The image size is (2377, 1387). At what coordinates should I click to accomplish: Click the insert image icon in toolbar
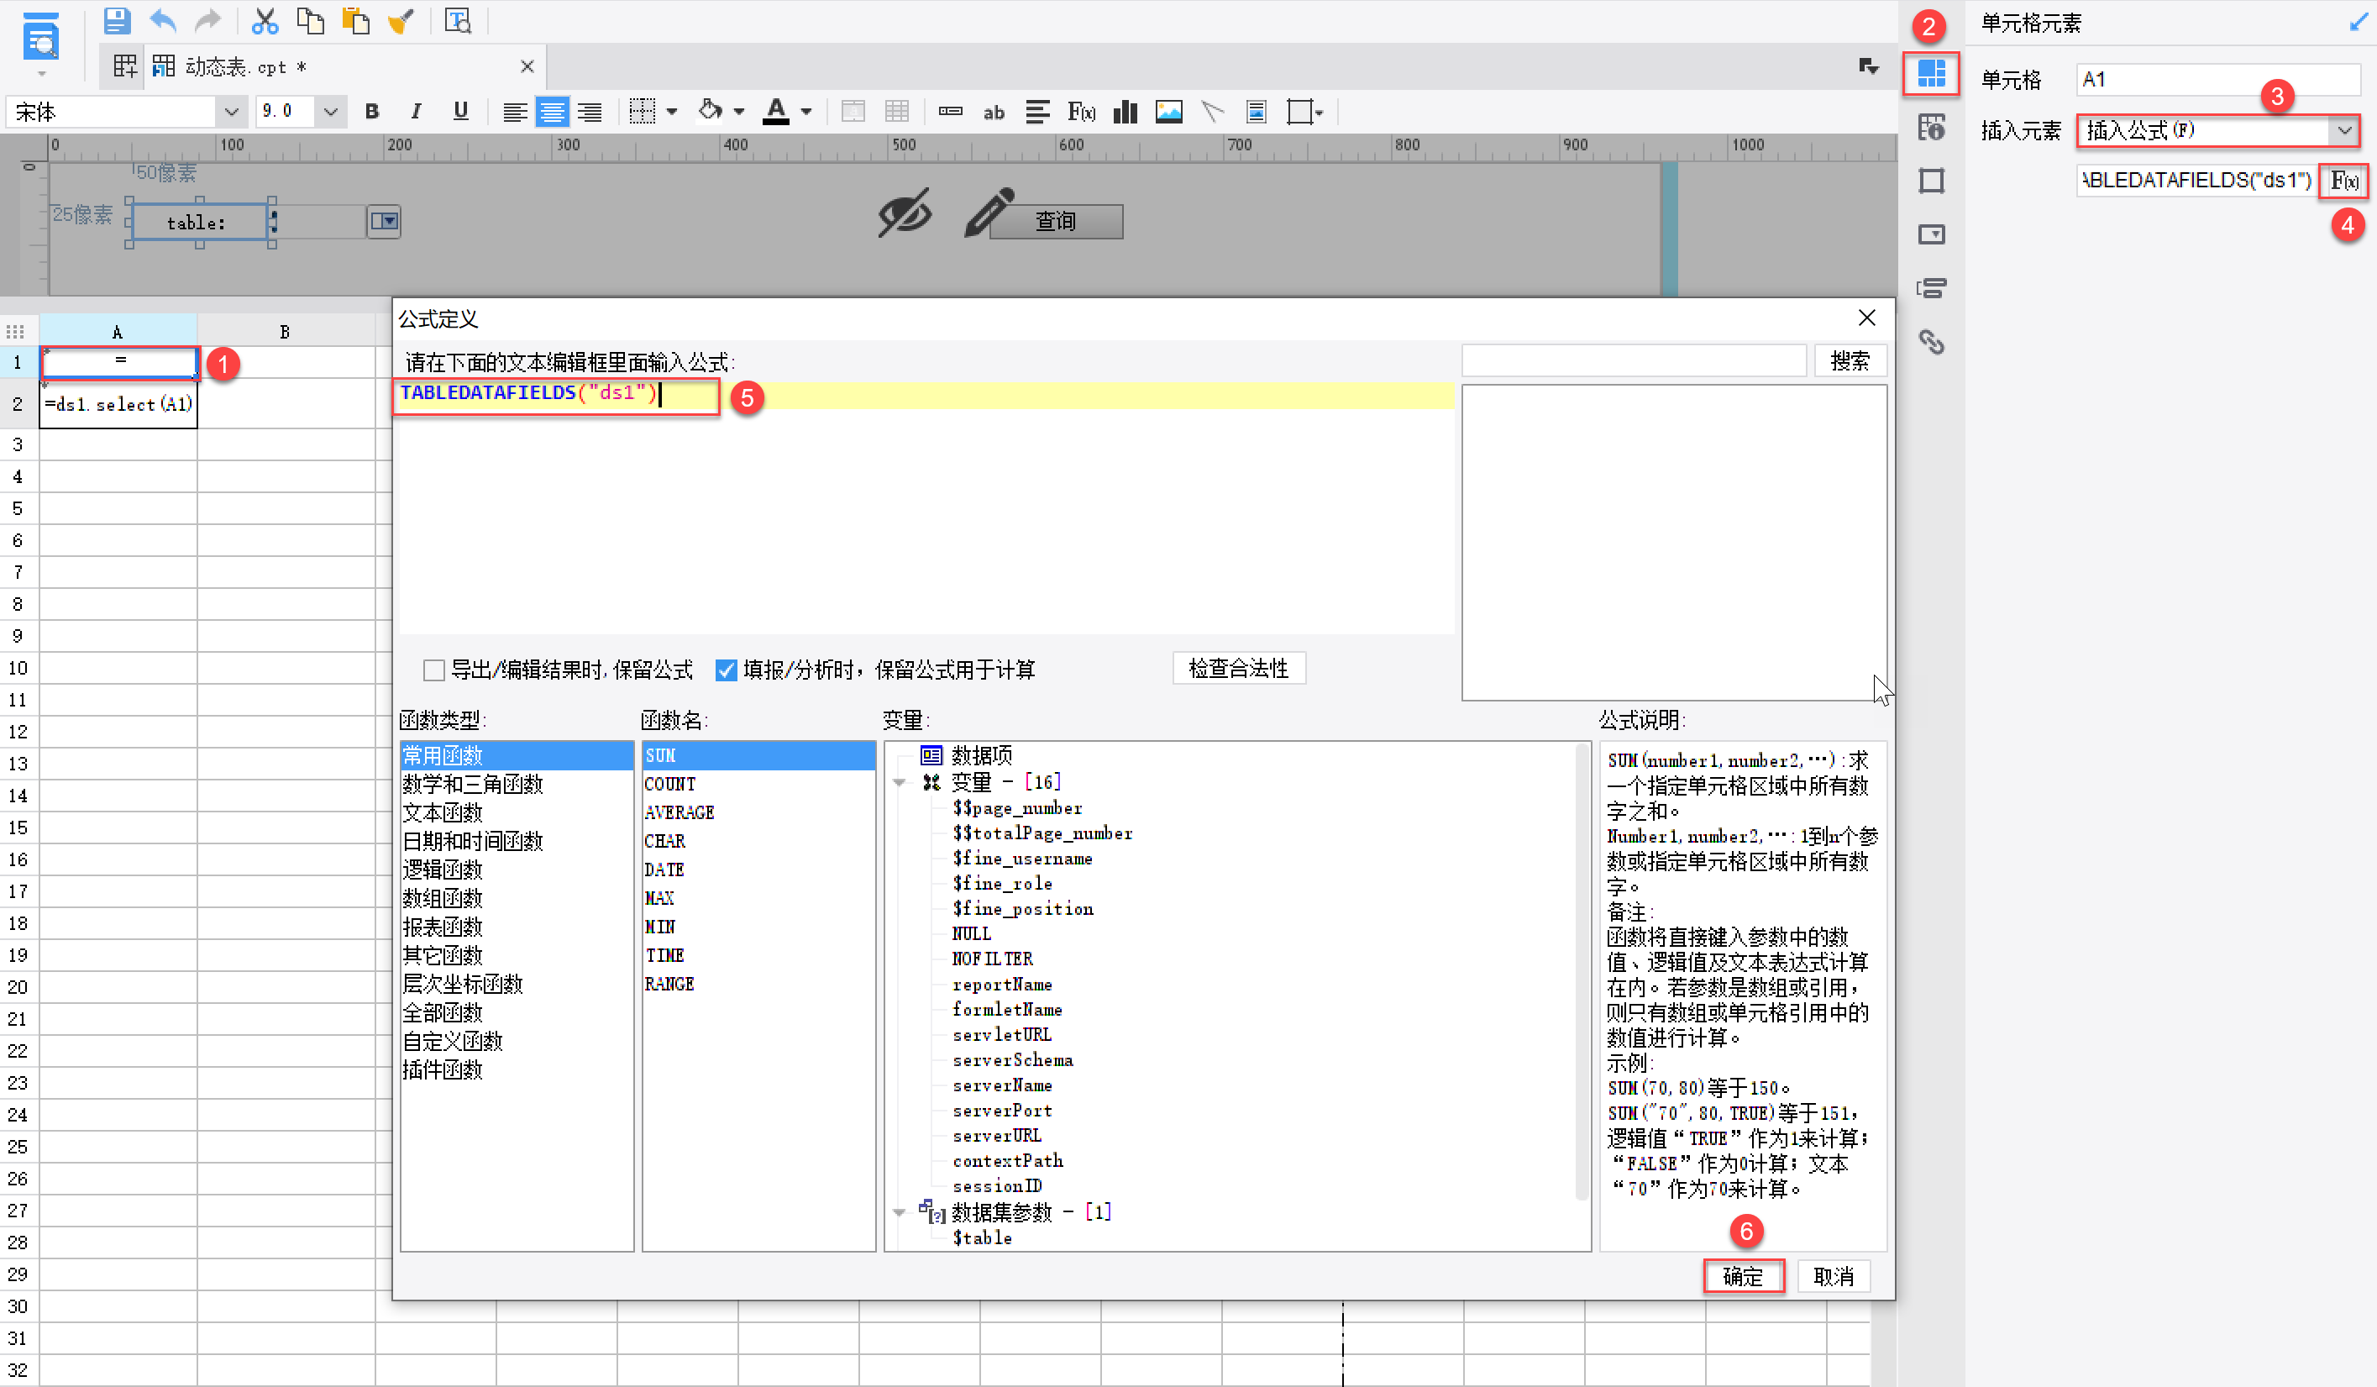click(1168, 113)
